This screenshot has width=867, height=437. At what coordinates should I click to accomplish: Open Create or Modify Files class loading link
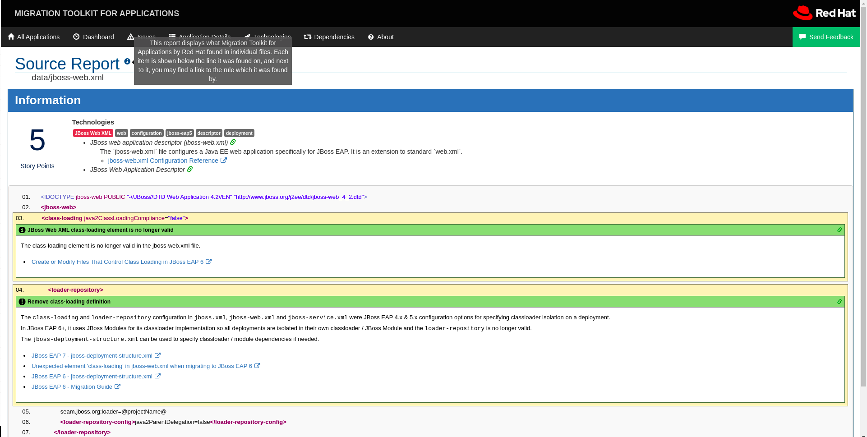117,262
